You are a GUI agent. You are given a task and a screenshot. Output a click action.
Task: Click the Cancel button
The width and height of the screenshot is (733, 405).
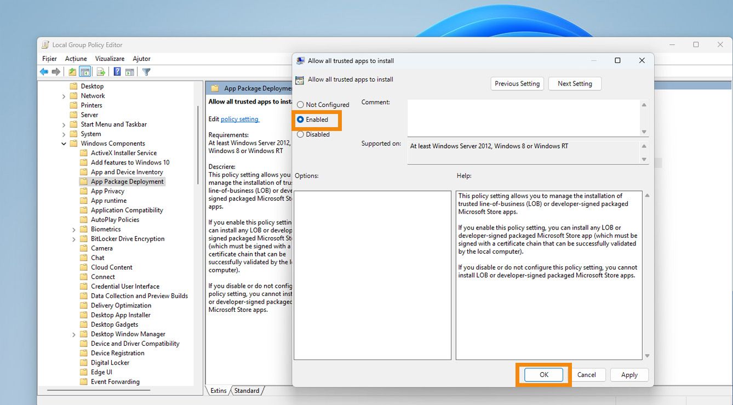tap(586, 375)
